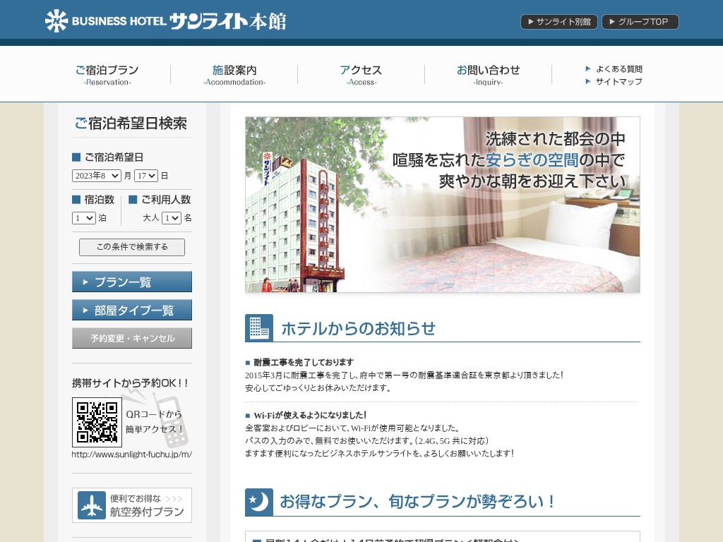The image size is (723, 542).
Task: Click the ご利用人数 label
Action: tap(166, 200)
